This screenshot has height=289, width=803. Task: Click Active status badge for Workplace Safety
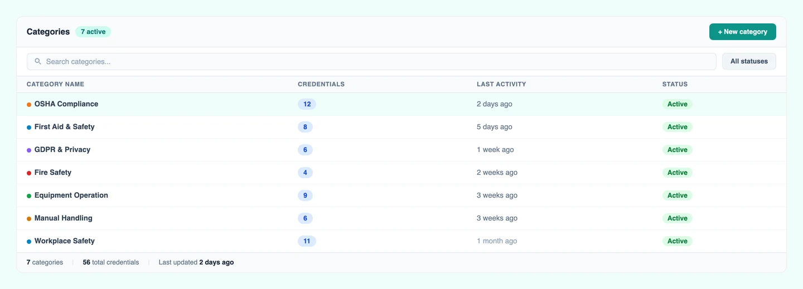coord(678,241)
